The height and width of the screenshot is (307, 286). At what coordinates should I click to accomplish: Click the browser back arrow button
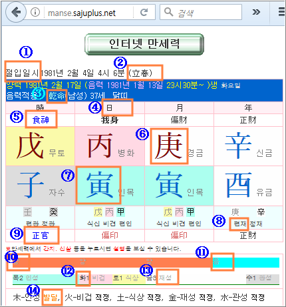[x=16, y=12]
